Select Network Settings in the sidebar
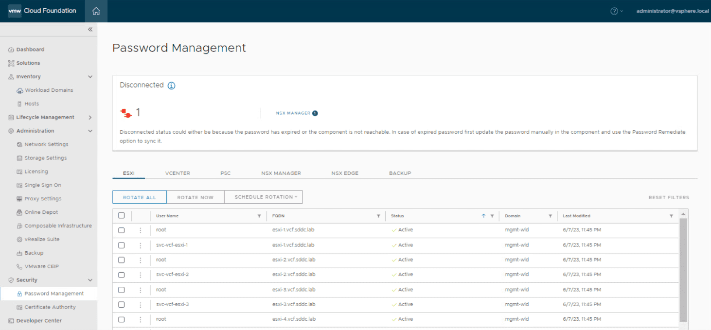 (x=47, y=144)
